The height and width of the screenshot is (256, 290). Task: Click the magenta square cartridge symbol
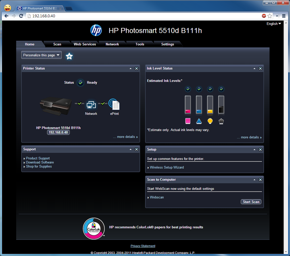188,121
